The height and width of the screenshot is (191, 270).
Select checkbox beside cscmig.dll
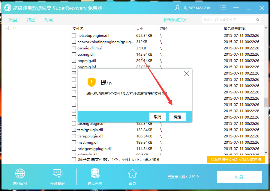(74, 54)
